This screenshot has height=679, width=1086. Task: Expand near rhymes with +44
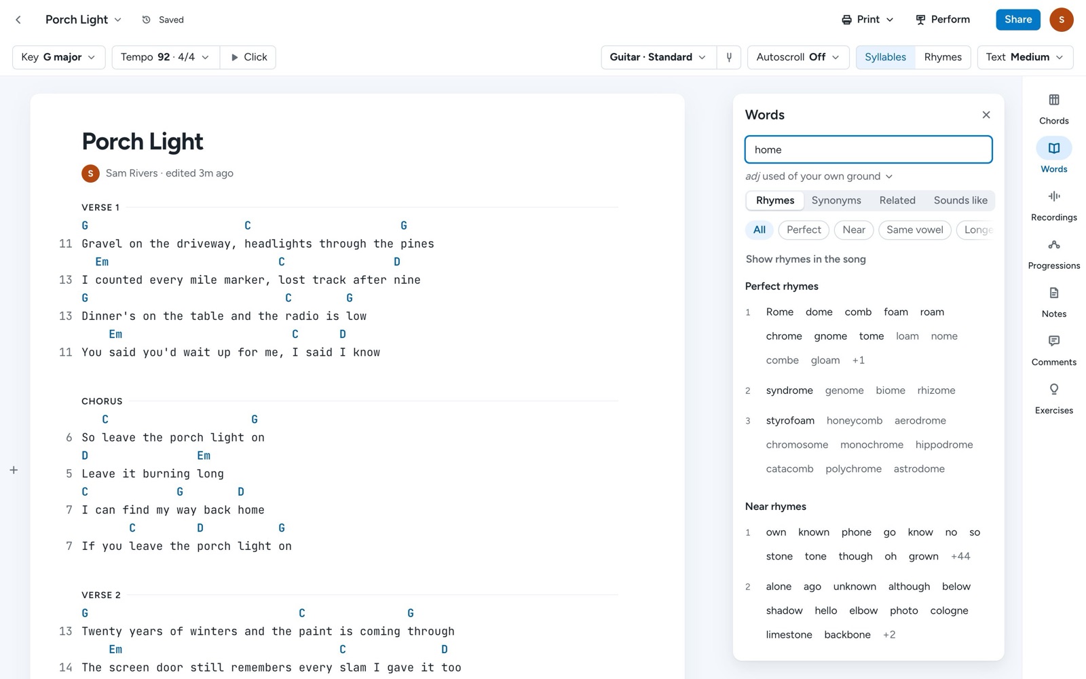[960, 557]
